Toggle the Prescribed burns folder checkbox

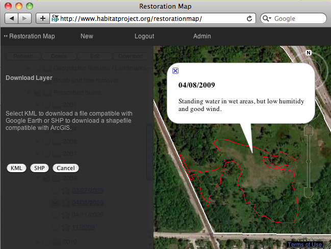tap(37, 93)
